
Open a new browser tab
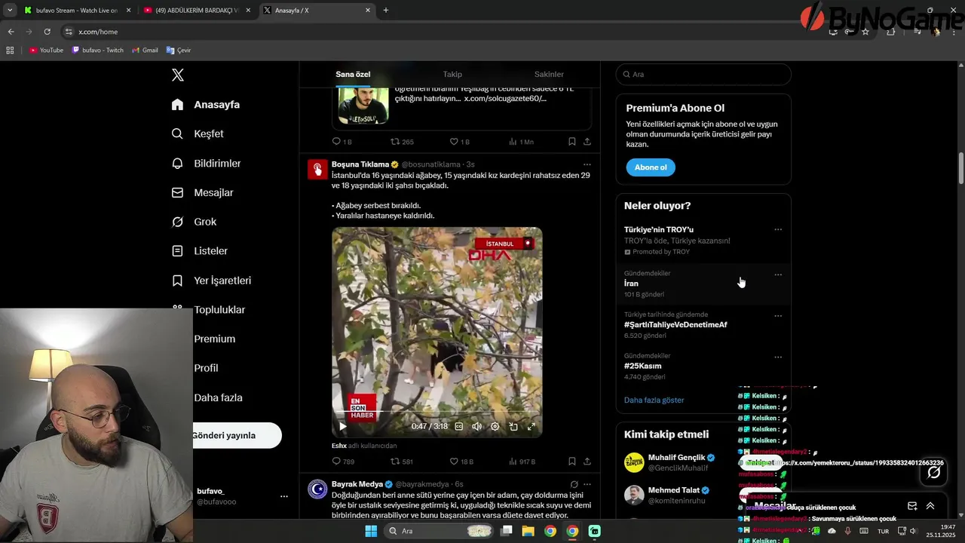pos(386,11)
